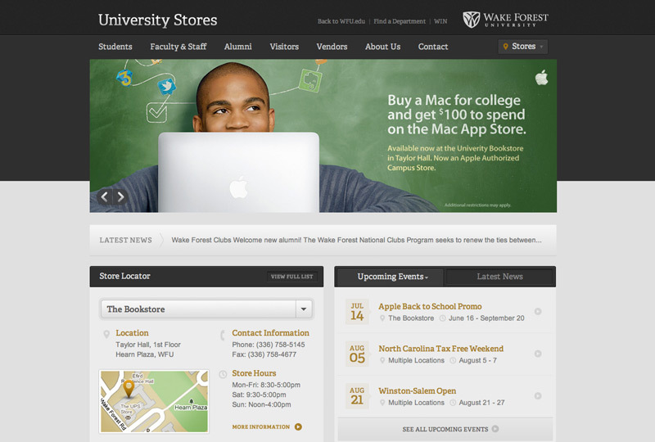Click the Mac promo banner image
Screen dimensions: 655x442
point(323,136)
